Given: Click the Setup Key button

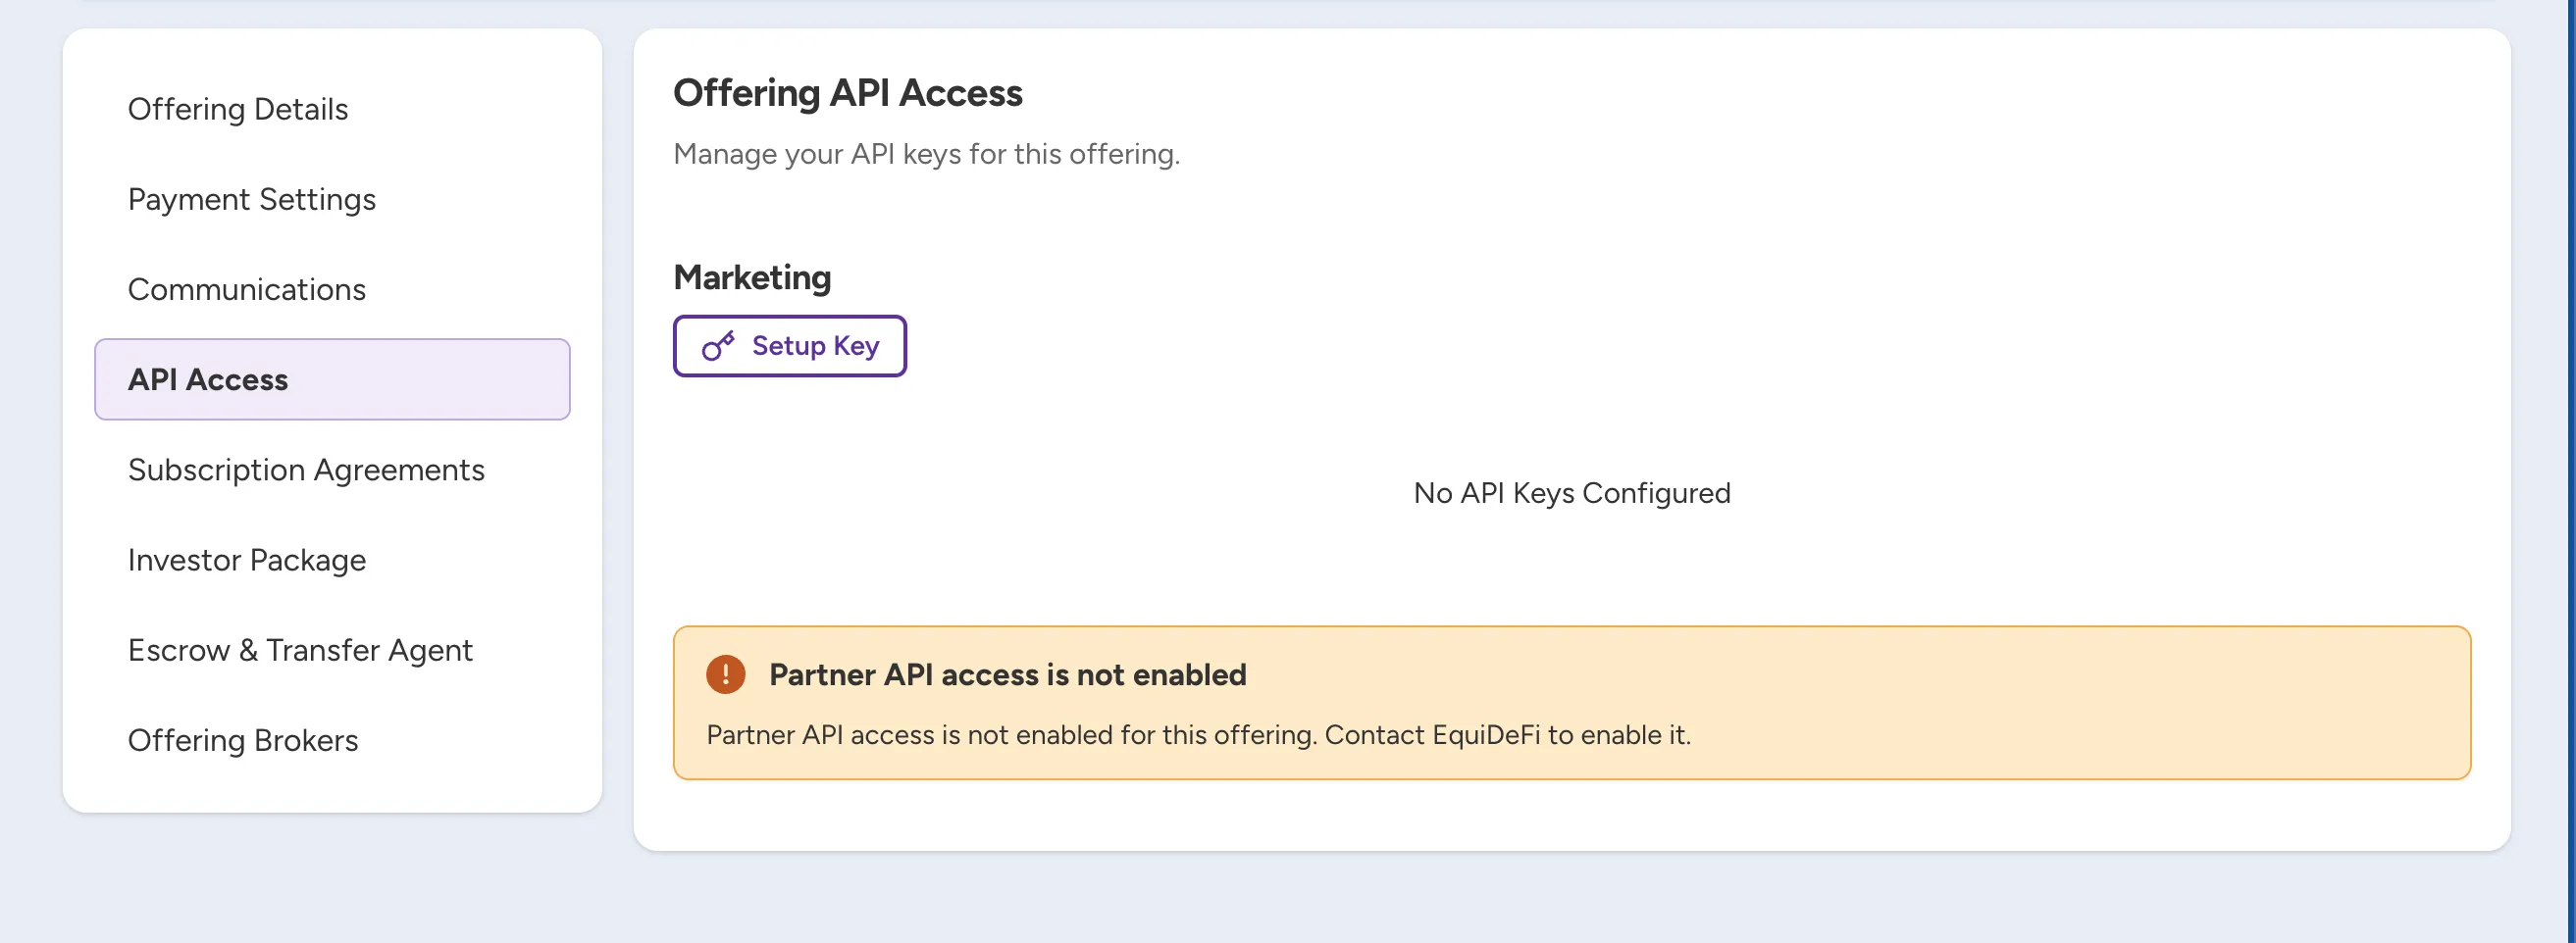Looking at the screenshot, I should tap(790, 346).
